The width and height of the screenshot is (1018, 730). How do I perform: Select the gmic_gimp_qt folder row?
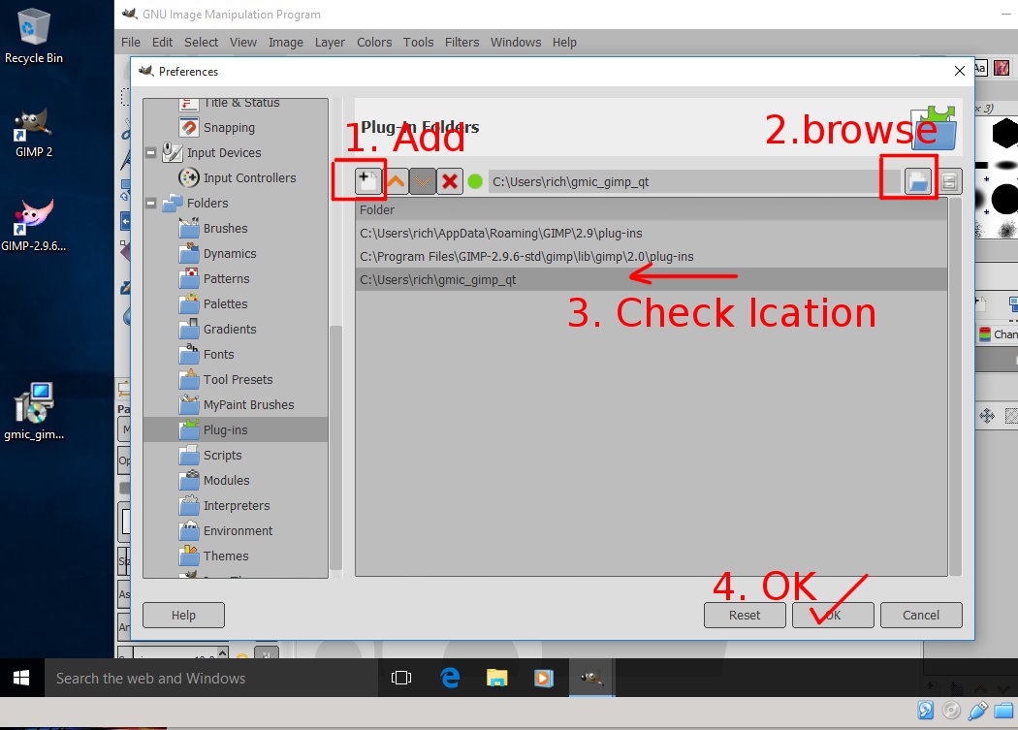[652, 280]
